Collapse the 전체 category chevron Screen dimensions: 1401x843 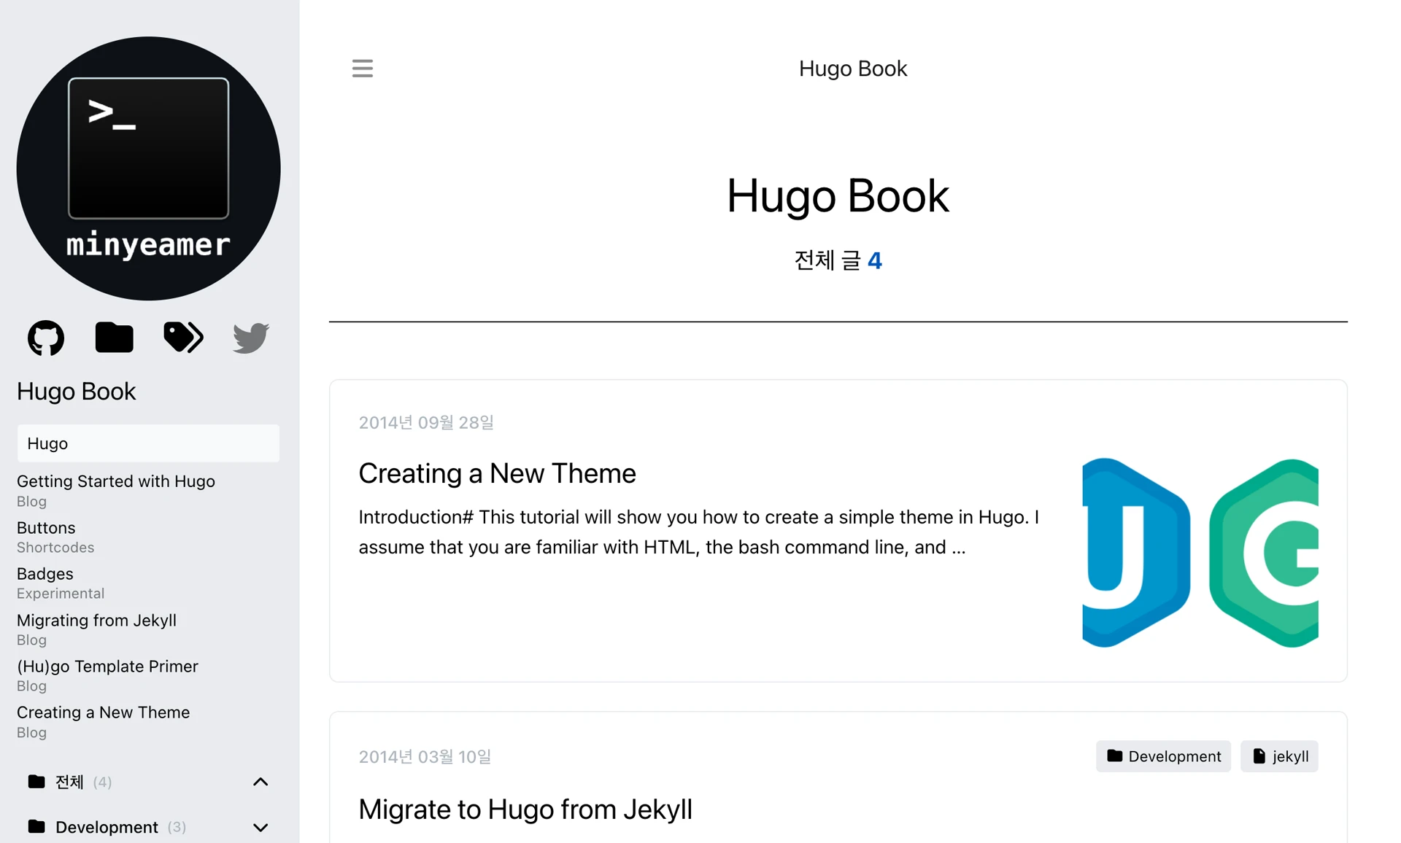260,782
